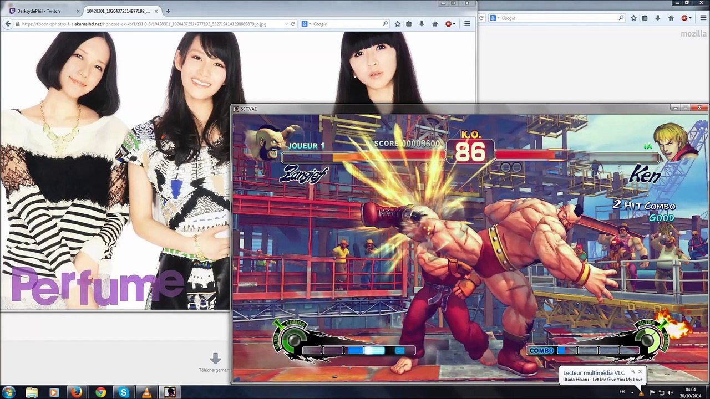Open the Action Center flag icon
Screen dimensions: 710x399
652,392
